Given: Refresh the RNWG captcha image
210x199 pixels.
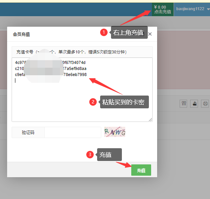Looking at the screenshot, I should (115, 132).
